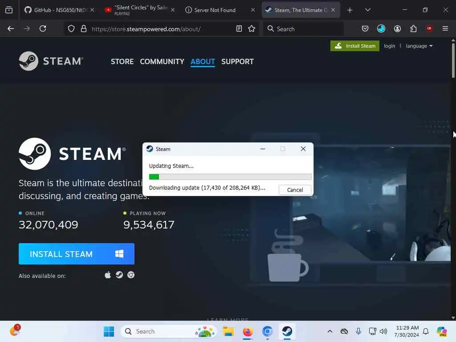The image size is (456, 342).
Task: Open the volume speaker tray icon
Action: 383,331
